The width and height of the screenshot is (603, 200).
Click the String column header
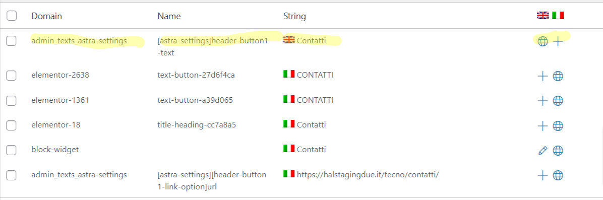[x=294, y=16]
